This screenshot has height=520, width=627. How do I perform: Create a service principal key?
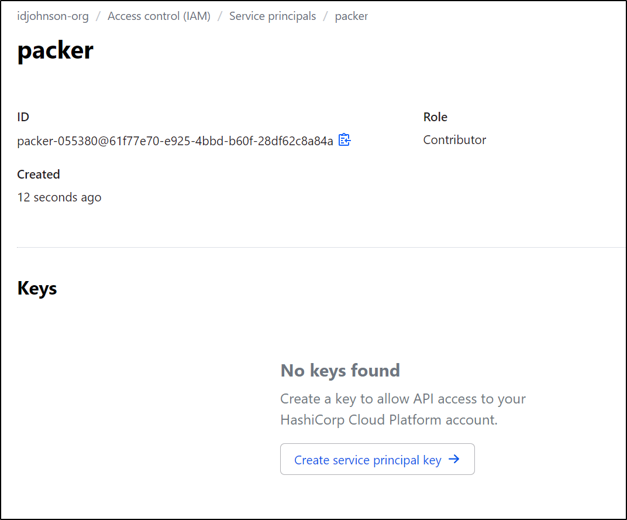pyautogui.click(x=377, y=459)
